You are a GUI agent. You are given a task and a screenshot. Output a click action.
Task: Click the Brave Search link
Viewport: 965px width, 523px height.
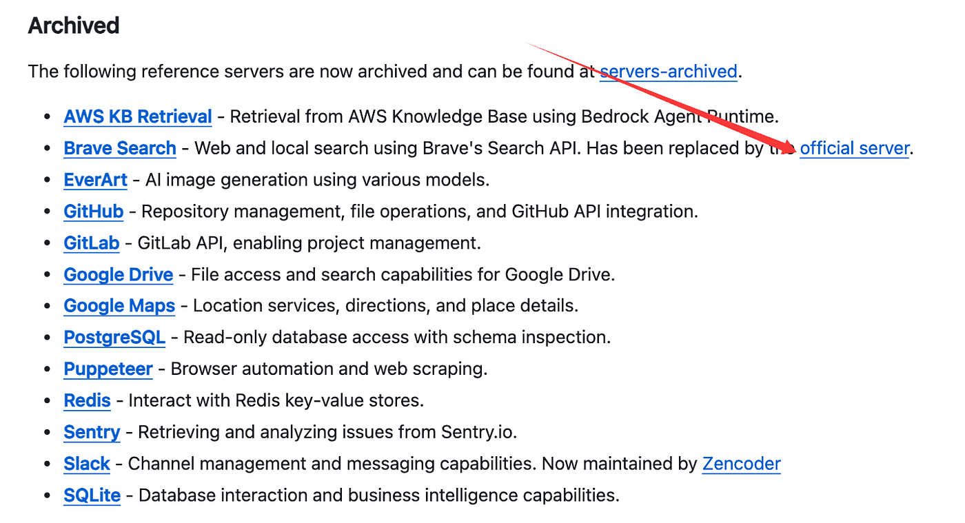[x=120, y=148]
